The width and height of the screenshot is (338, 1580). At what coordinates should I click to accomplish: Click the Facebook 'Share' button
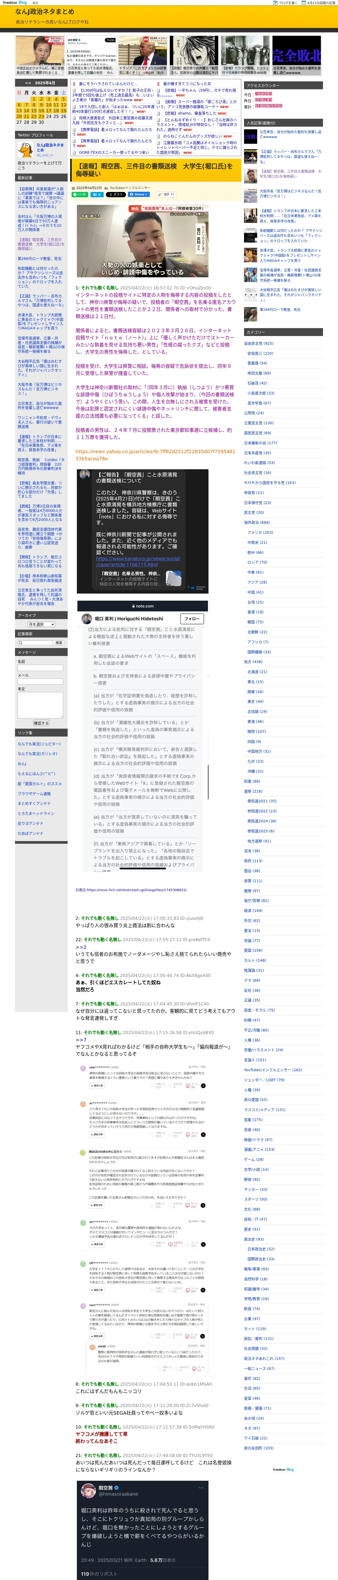tap(139, 194)
